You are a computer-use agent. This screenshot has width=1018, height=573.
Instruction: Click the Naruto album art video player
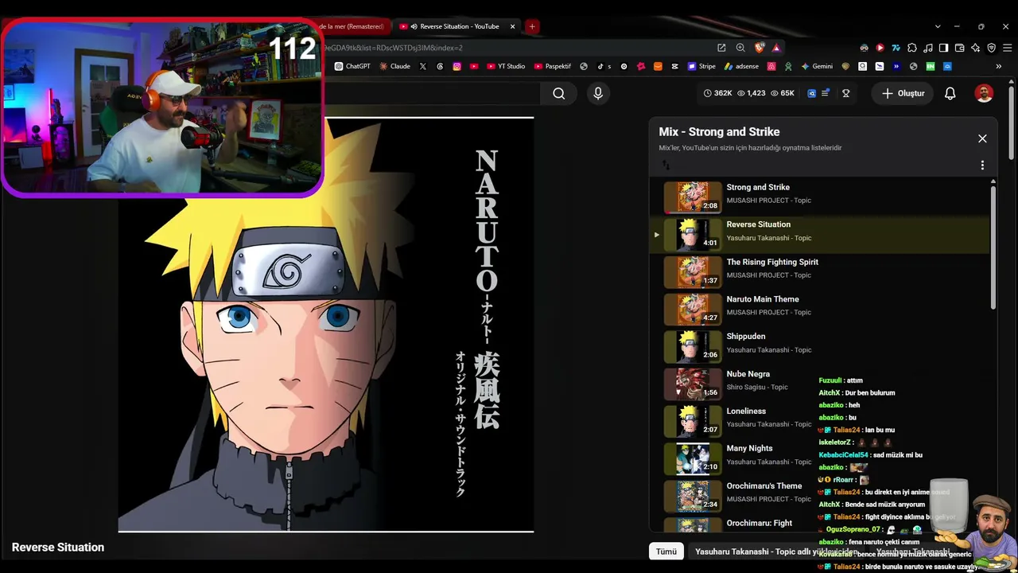(326, 325)
